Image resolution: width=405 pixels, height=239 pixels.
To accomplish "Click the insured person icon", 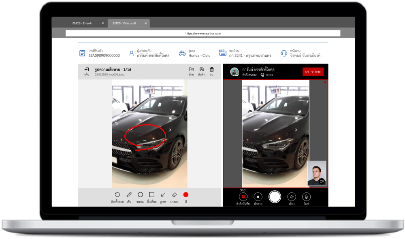I will point(132,53).
